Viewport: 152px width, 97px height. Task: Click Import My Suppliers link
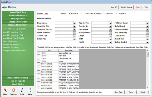(11, 48)
